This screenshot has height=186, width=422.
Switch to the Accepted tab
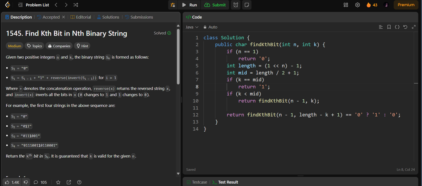pos(48,17)
